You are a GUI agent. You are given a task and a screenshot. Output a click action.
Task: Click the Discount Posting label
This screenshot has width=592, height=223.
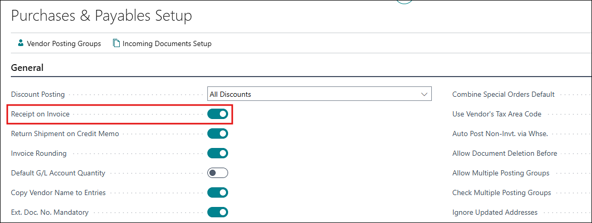(38, 94)
